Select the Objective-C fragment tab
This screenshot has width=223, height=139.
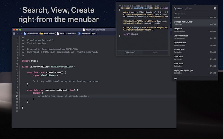[130, 53]
